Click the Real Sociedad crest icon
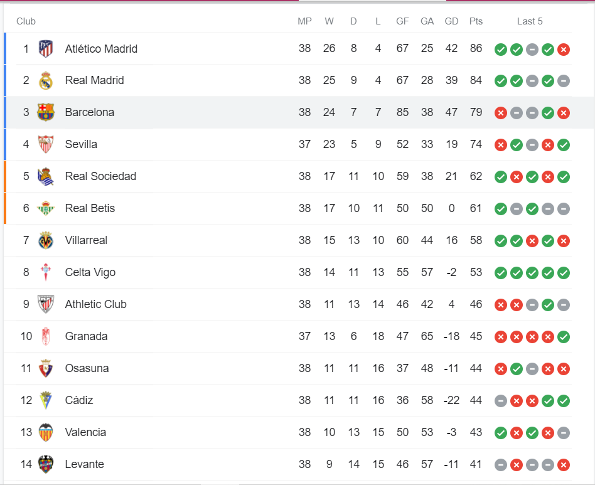Screen dimensions: 595x485 click(46, 176)
